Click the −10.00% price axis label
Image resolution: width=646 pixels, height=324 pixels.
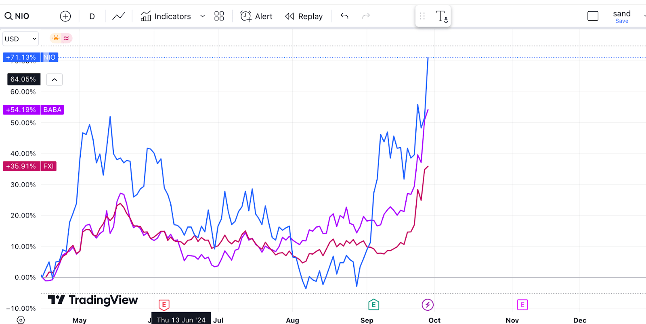[x=21, y=309]
